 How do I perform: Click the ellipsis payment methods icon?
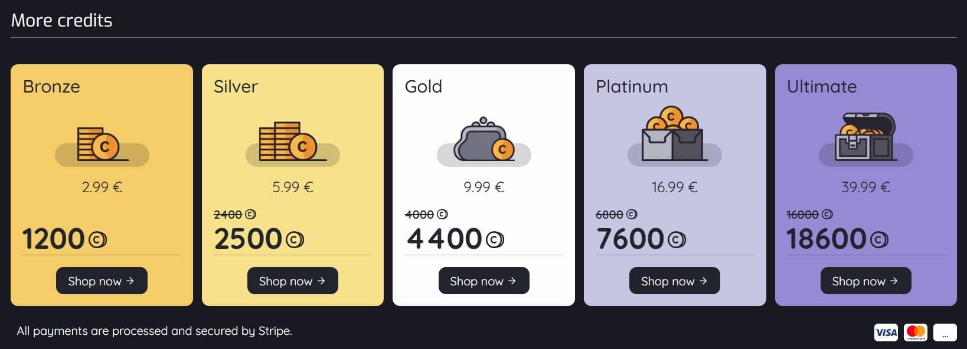click(944, 332)
